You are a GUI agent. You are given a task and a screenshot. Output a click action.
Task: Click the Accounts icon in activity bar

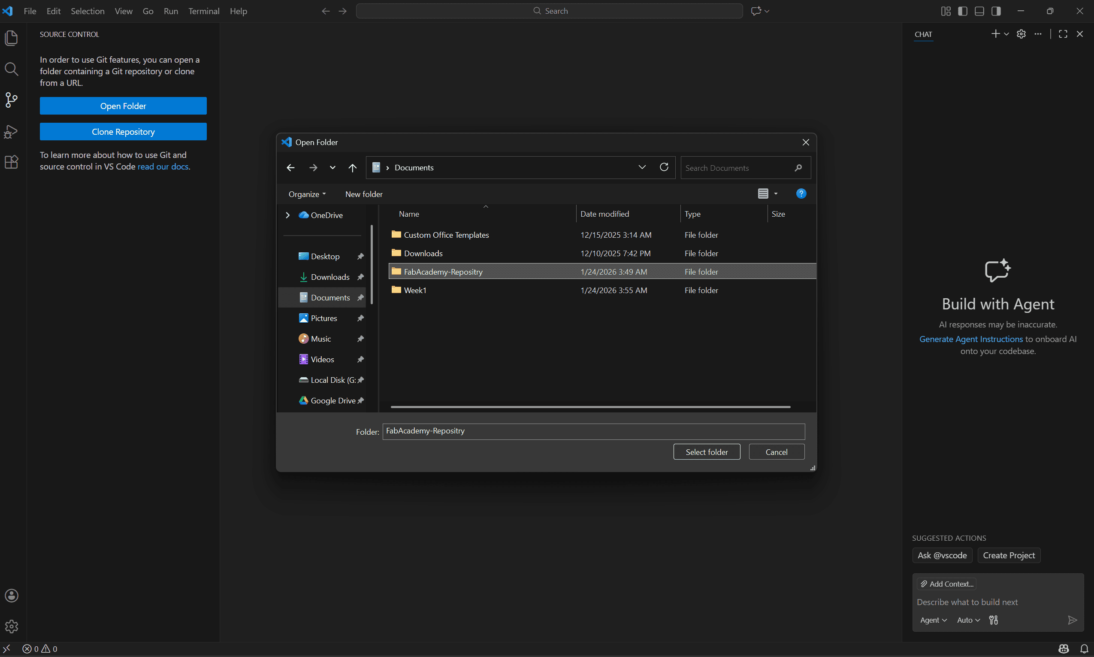[x=11, y=596]
